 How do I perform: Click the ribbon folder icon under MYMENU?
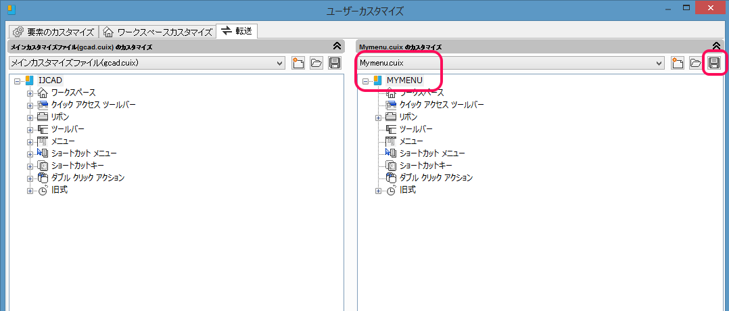point(390,117)
